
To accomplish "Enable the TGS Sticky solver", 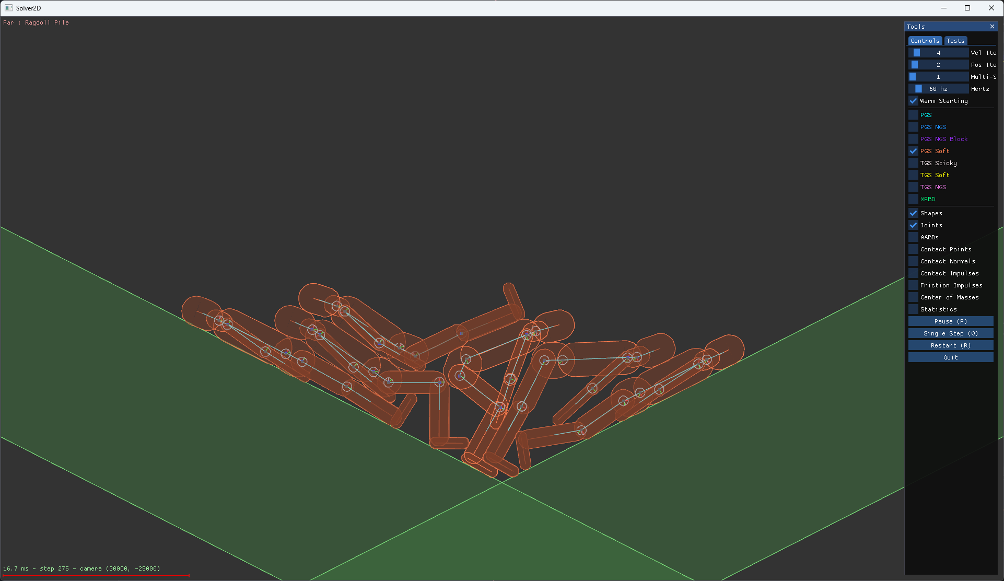I will pos(913,163).
